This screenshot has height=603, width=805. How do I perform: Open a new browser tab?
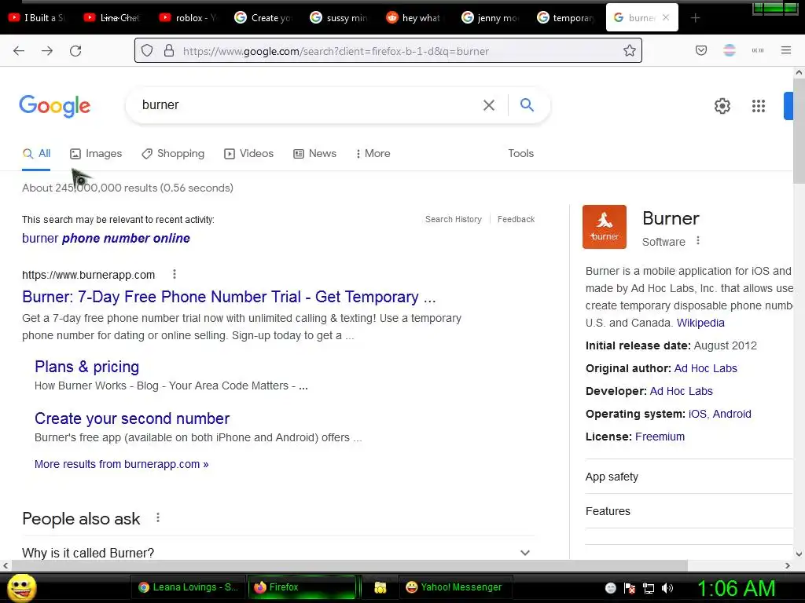tap(695, 18)
